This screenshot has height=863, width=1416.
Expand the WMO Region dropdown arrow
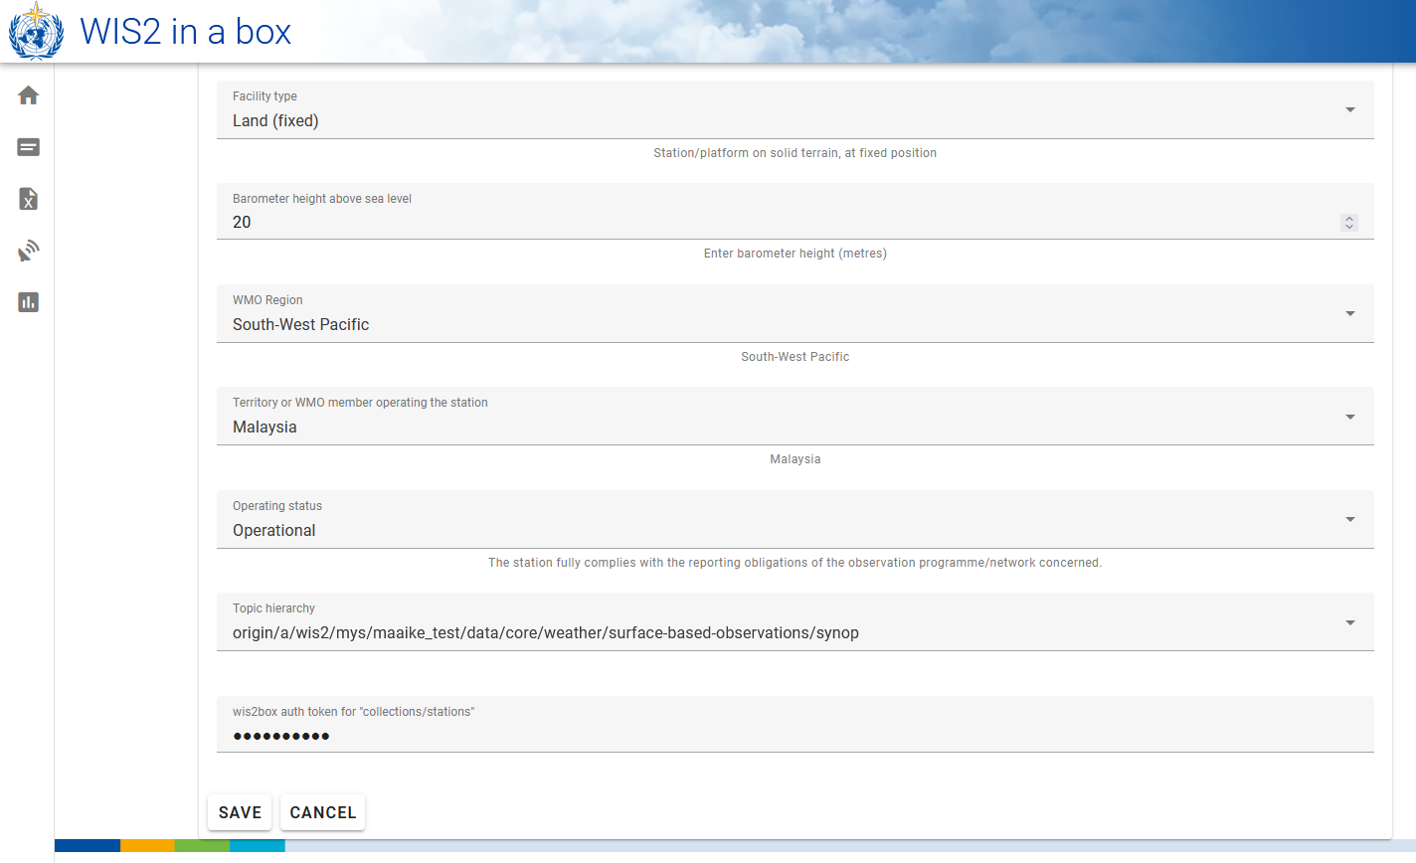pos(1349,313)
